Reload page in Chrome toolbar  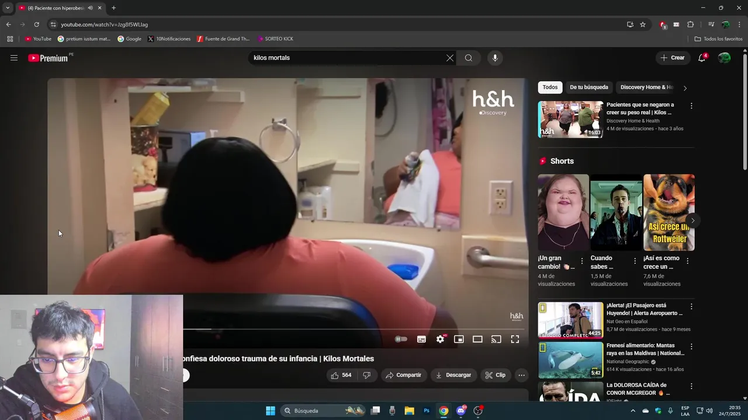(36, 24)
